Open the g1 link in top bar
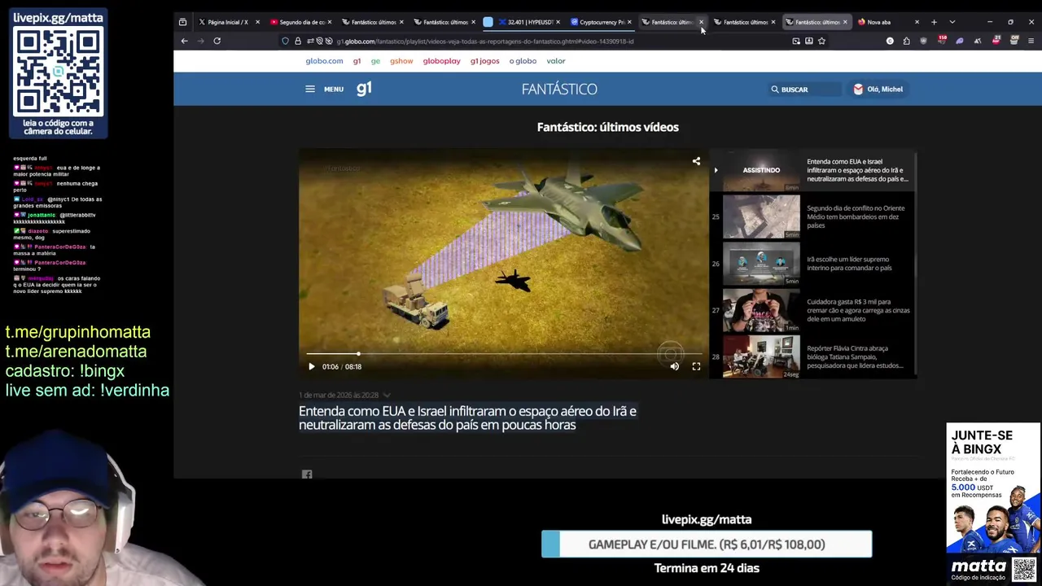Viewport: 1042px width, 586px height. 357,61
